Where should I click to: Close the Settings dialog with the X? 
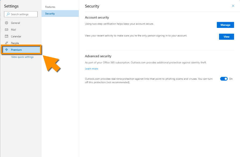[x=233, y=6]
